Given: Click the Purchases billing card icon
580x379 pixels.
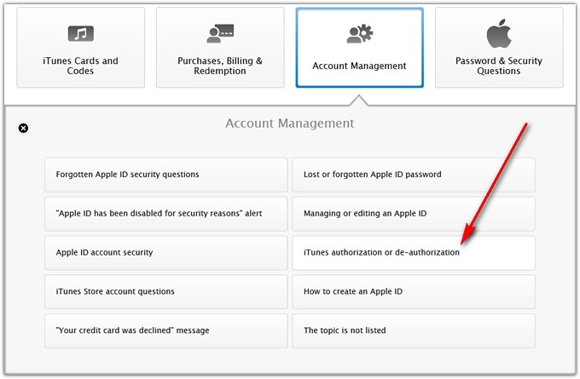Looking at the screenshot, I should (220, 33).
